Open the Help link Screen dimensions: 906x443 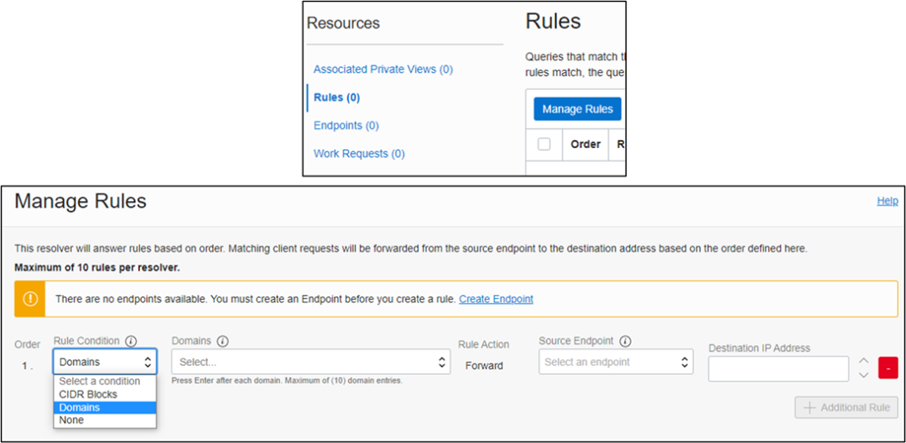point(887,201)
